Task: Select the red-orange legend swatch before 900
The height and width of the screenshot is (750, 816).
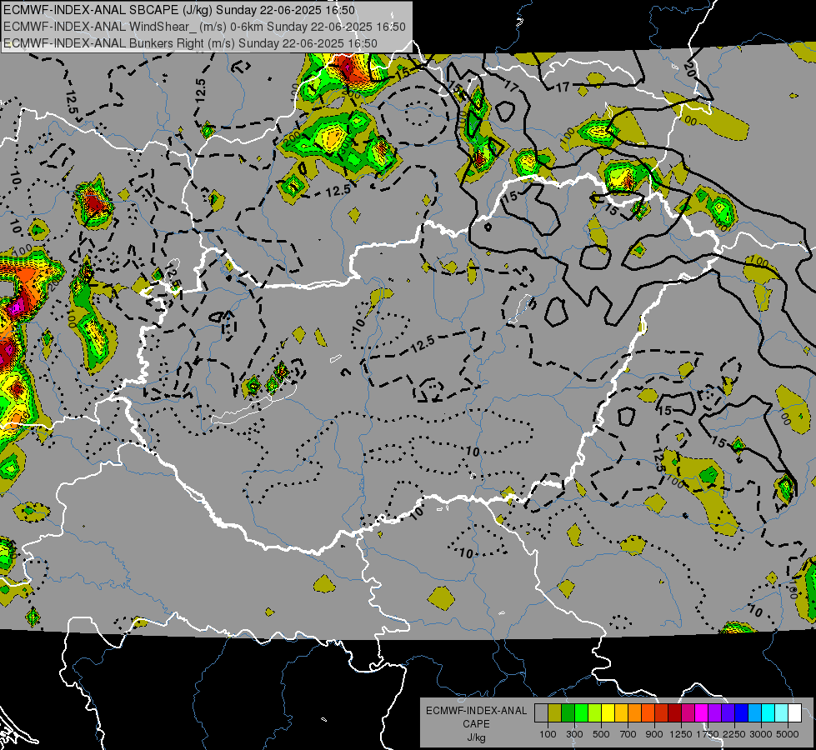Action: coord(648,713)
